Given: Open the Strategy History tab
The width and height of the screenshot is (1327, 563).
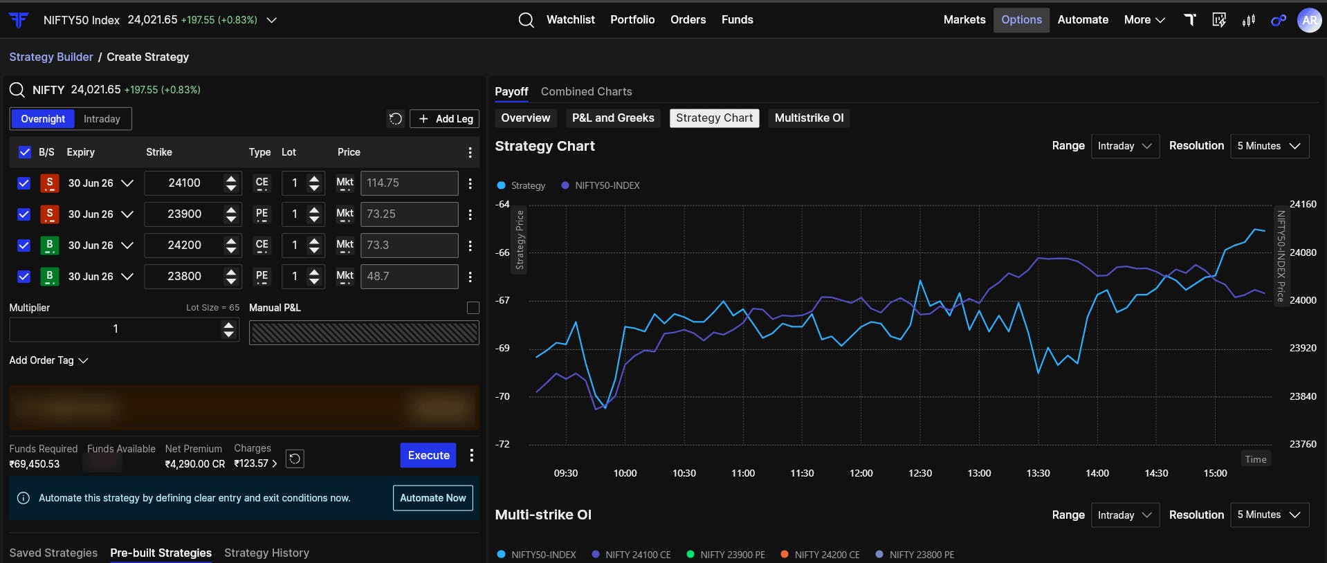Looking at the screenshot, I should (266, 553).
